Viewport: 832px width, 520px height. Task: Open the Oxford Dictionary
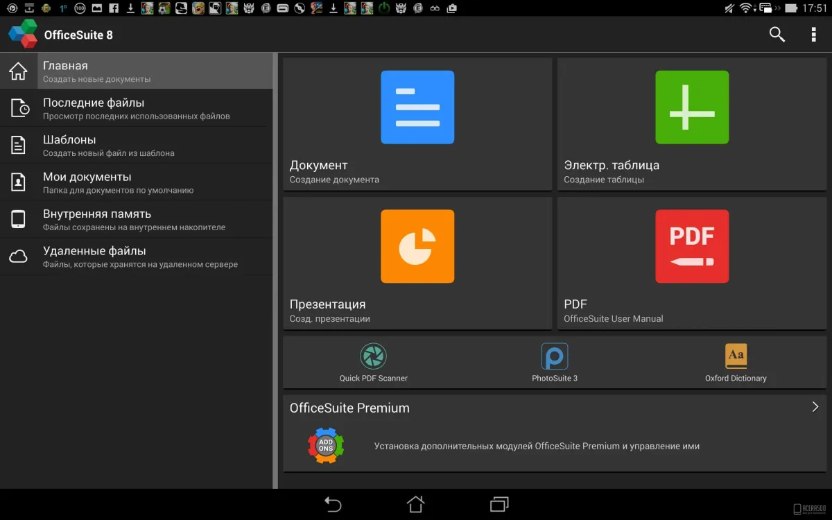[x=736, y=361]
